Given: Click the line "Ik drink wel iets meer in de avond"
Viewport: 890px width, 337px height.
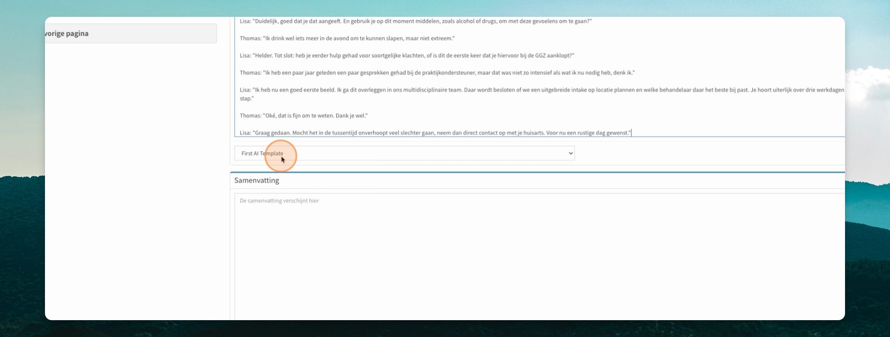Looking at the screenshot, I should [x=347, y=38].
